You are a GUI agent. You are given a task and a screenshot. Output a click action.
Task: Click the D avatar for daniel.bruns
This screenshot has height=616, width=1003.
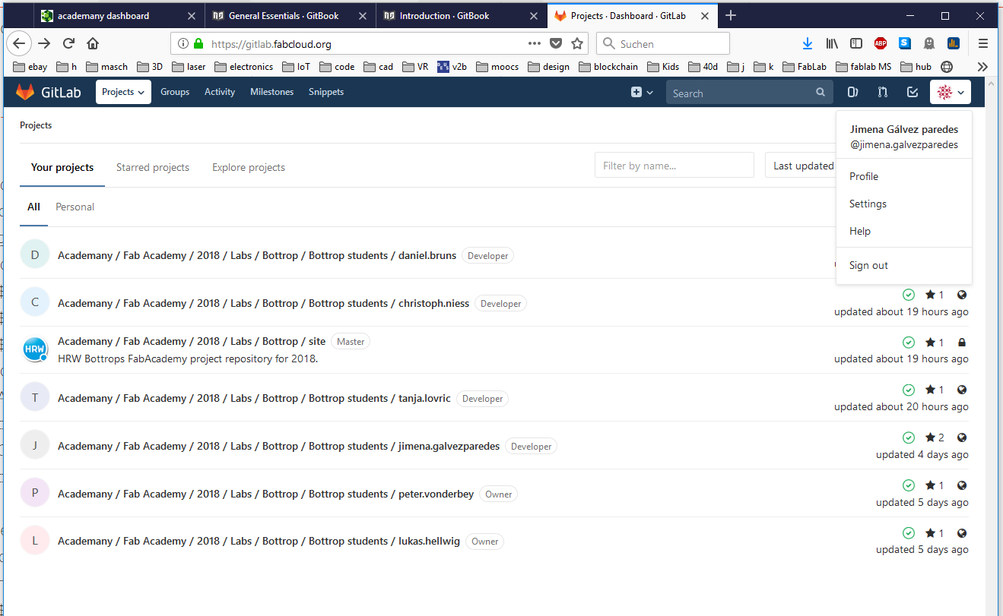pos(35,254)
